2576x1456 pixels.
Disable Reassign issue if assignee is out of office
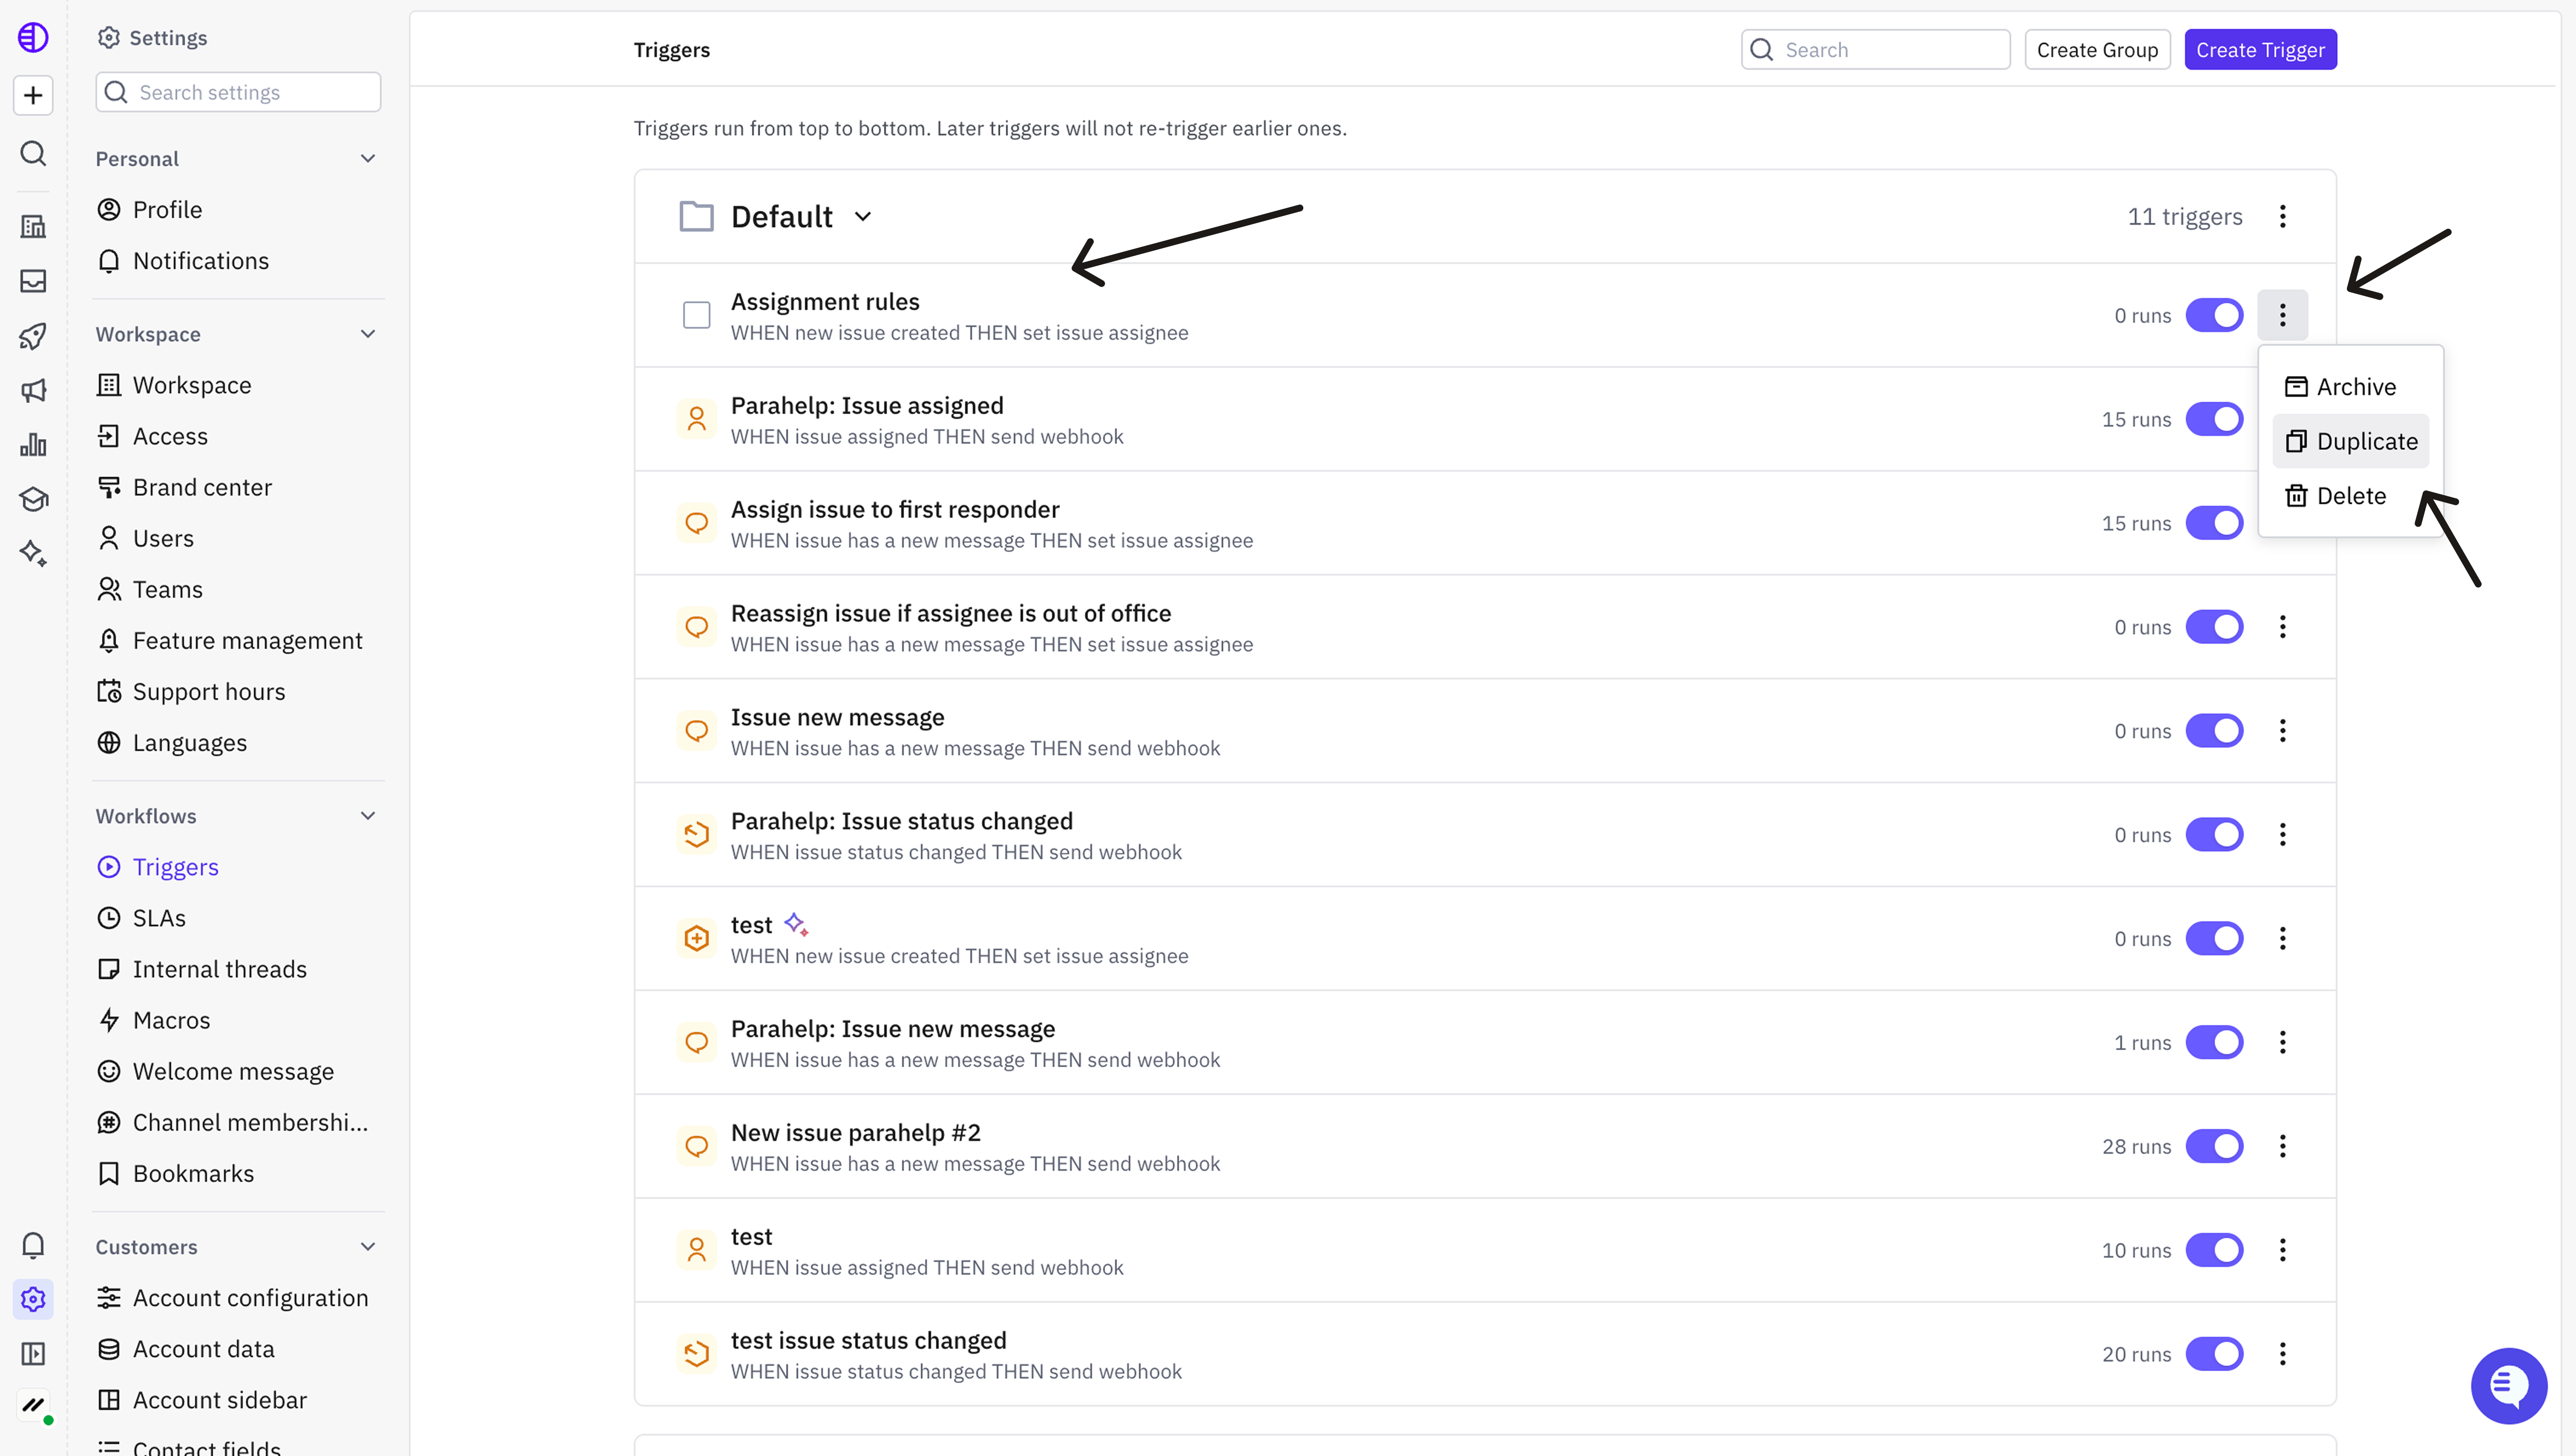click(x=2214, y=627)
